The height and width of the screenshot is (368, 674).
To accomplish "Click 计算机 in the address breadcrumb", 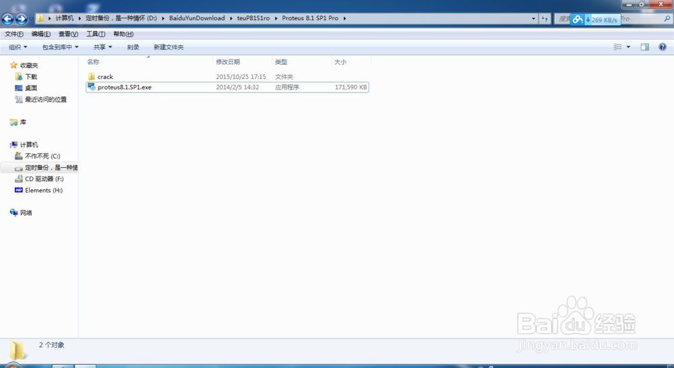I will (x=65, y=18).
